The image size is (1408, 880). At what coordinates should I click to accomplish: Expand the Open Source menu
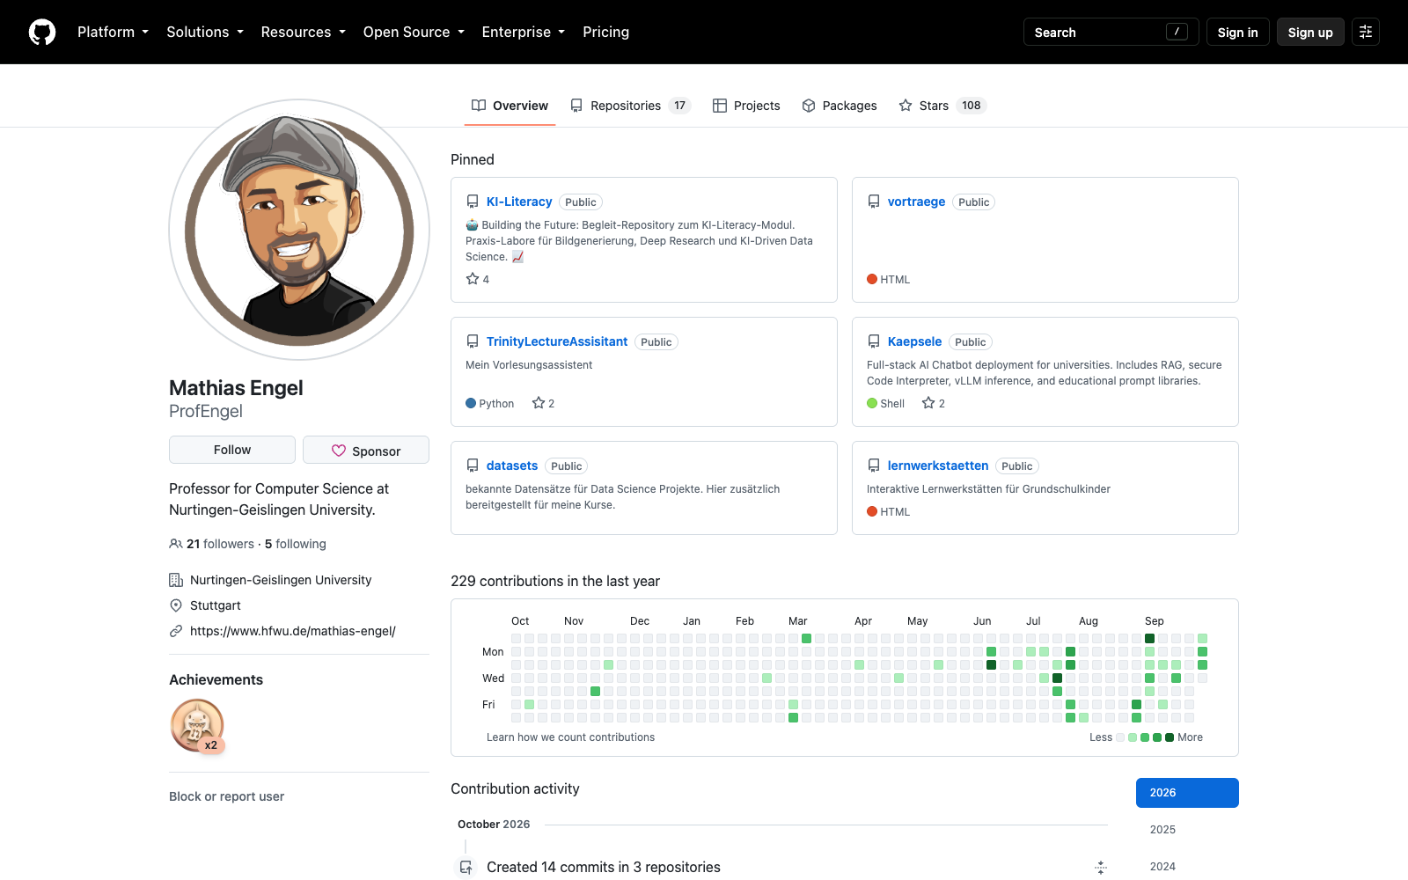[414, 32]
